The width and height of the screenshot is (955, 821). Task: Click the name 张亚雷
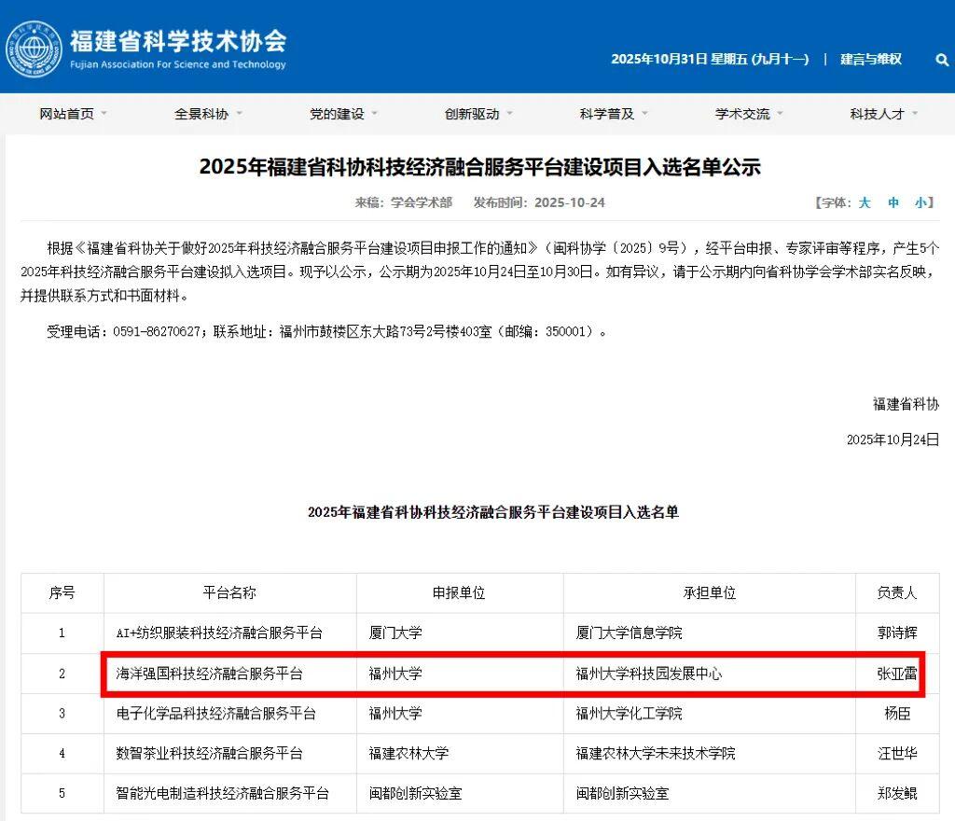point(897,674)
